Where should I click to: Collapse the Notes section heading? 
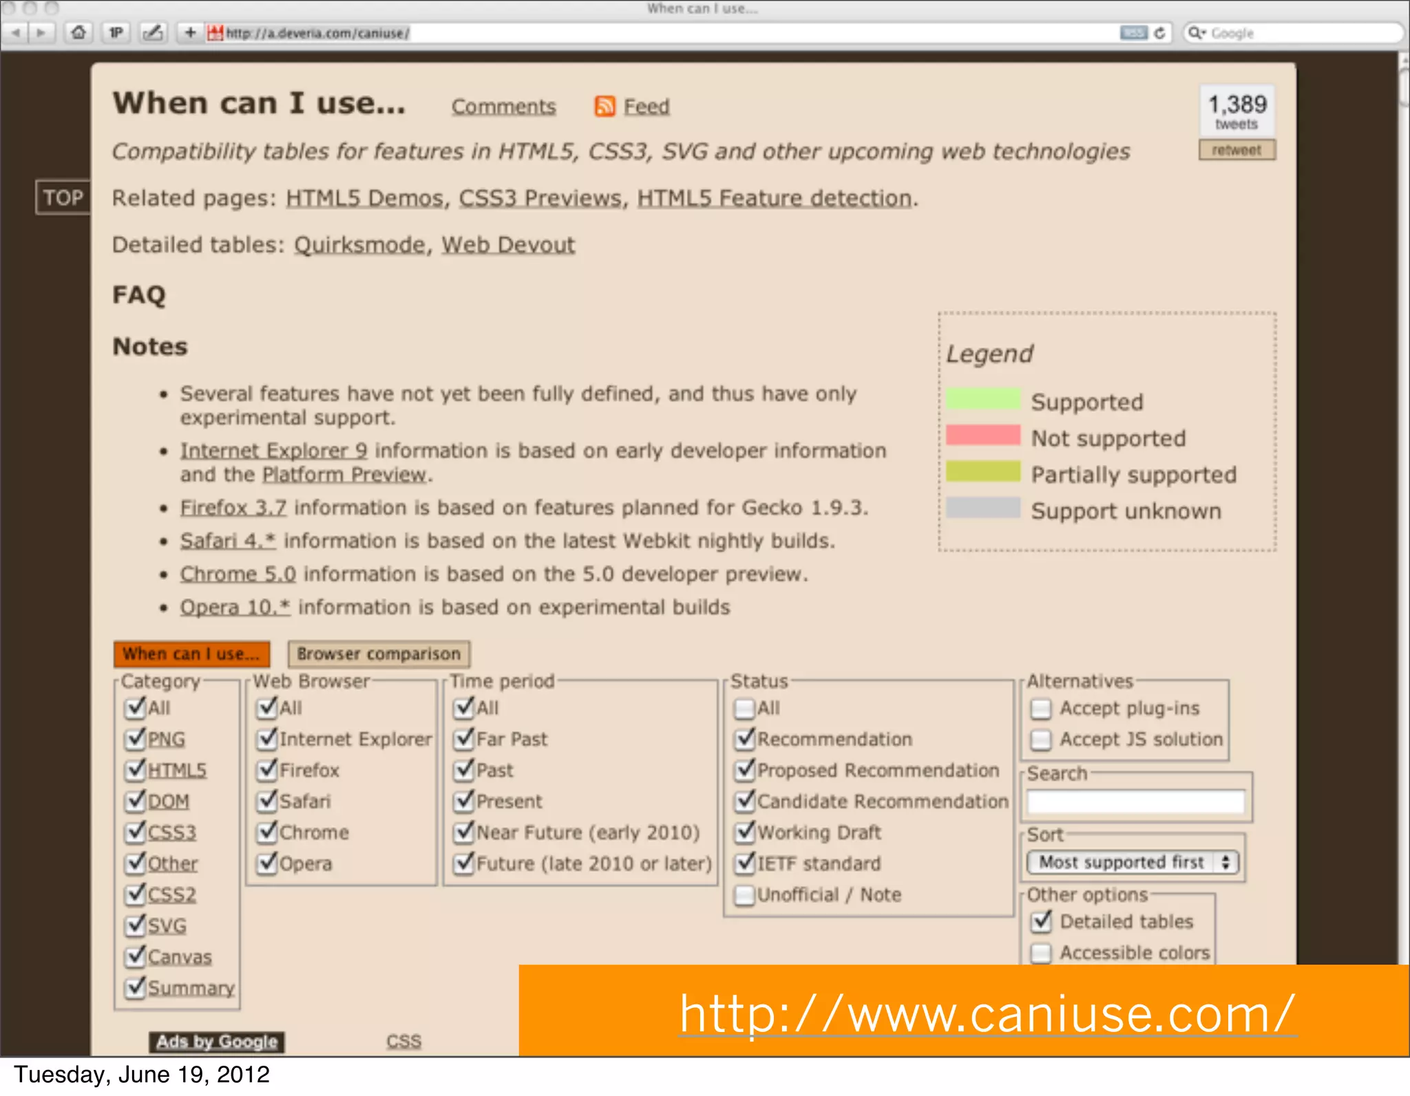pyautogui.click(x=150, y=347)
